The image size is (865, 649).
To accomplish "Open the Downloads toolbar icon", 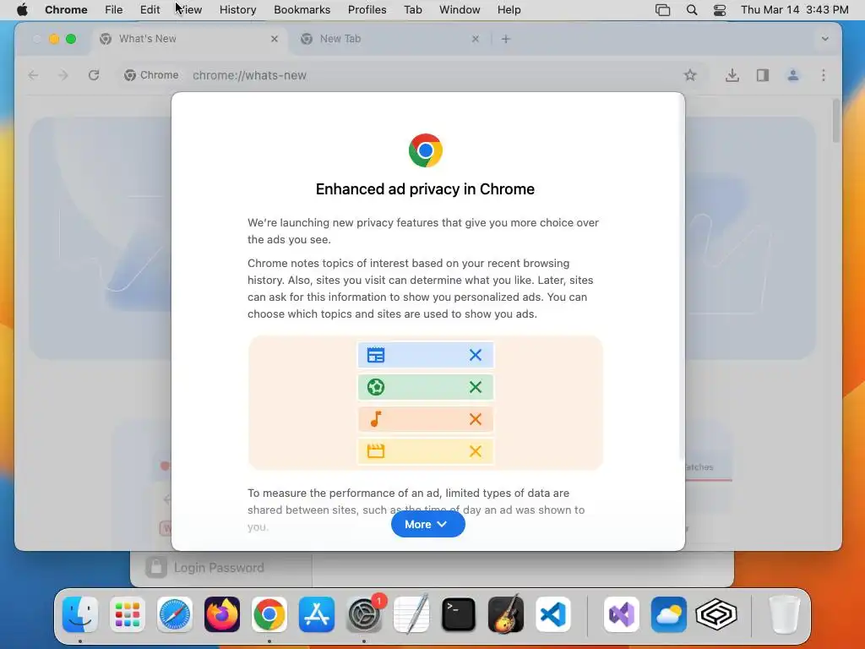I will point(732,75).
